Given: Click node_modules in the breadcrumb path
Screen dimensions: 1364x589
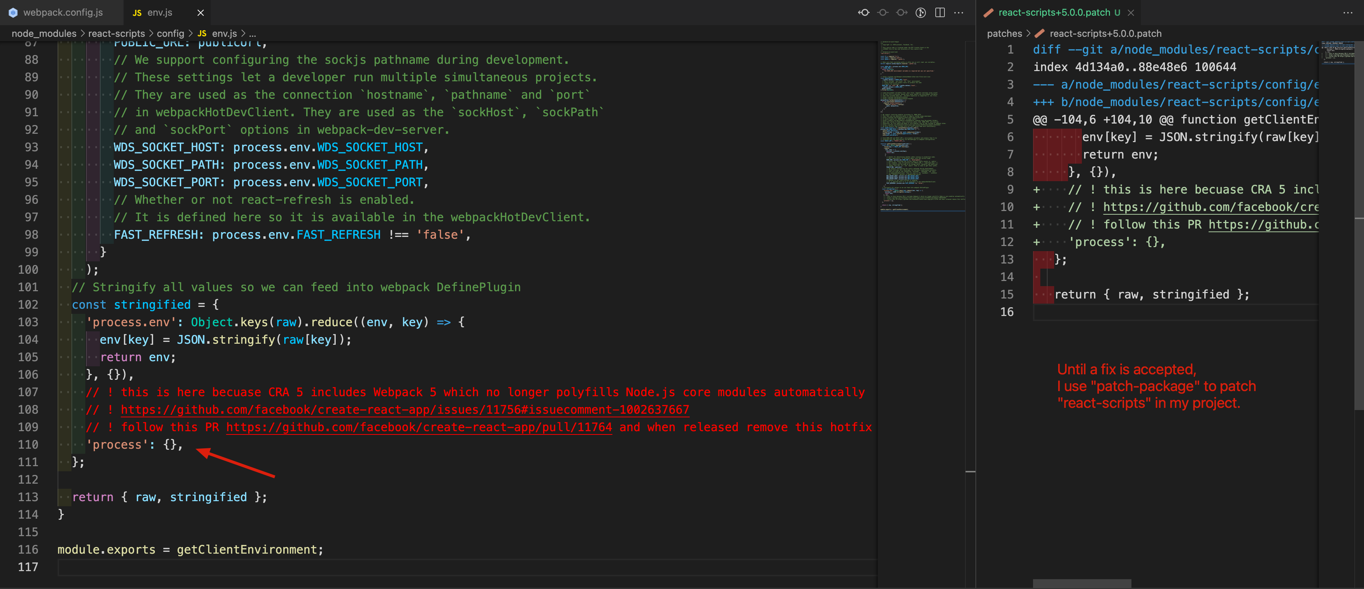Looking at the screenshot, I should [44, 34].
